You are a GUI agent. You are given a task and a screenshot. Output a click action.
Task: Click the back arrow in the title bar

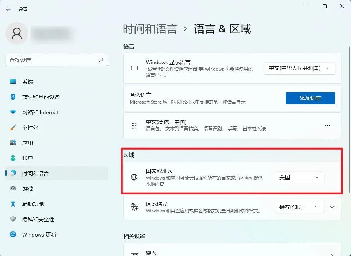[8, 9]
